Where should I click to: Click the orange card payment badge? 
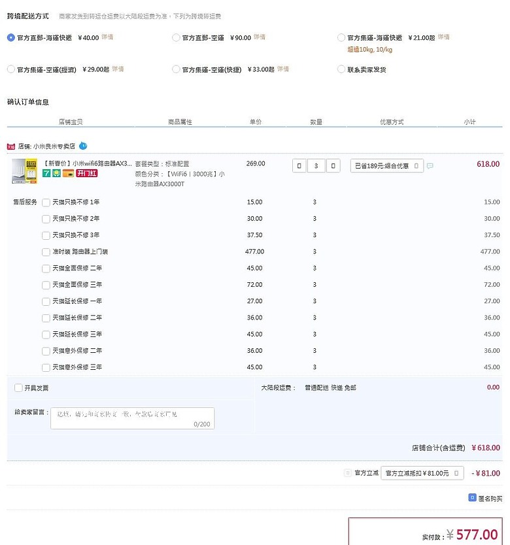point(68,173)
